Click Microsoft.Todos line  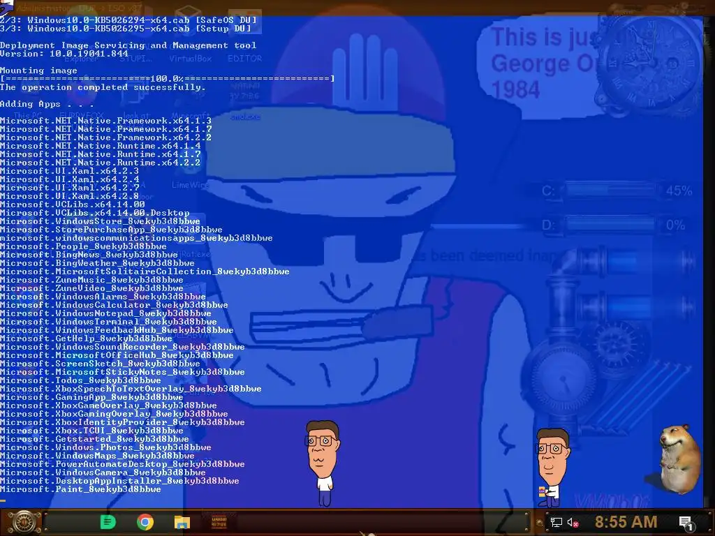[81, 380]
